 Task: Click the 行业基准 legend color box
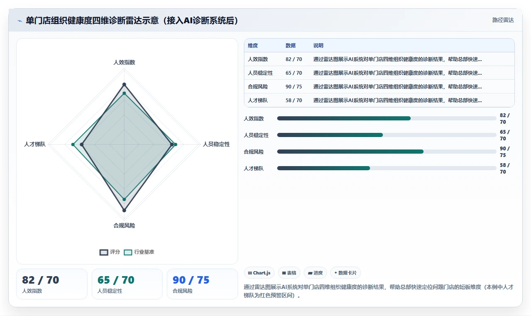[x=128, y=252]
